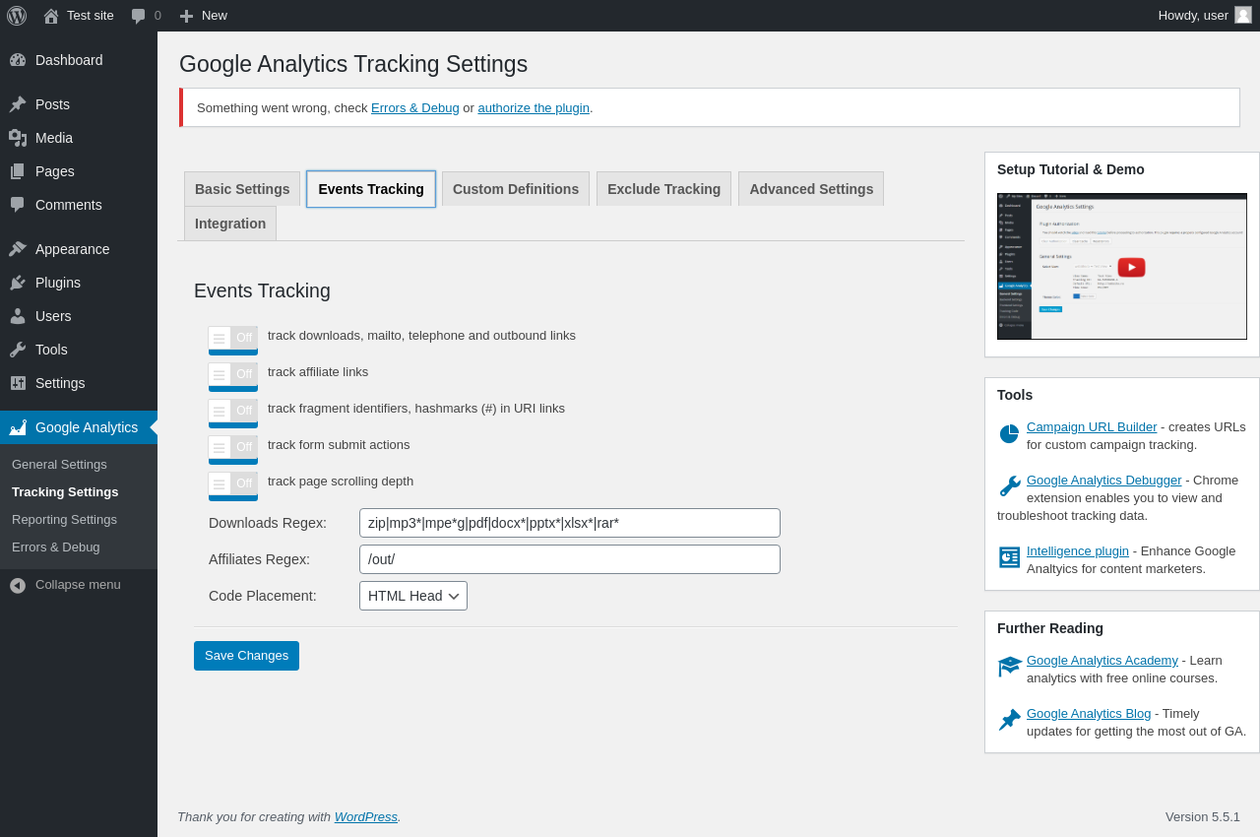Follow the Errors & Debug link in notice
The height and width of the screenshot is (837, 1260).
point(415,108)
